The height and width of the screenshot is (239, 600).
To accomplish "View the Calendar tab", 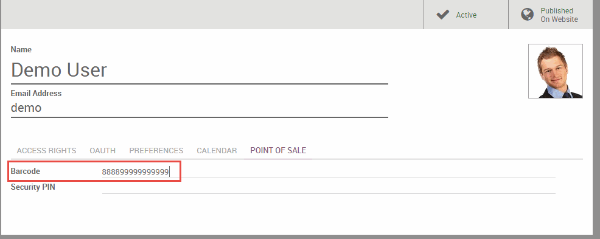I will [217, 151].
